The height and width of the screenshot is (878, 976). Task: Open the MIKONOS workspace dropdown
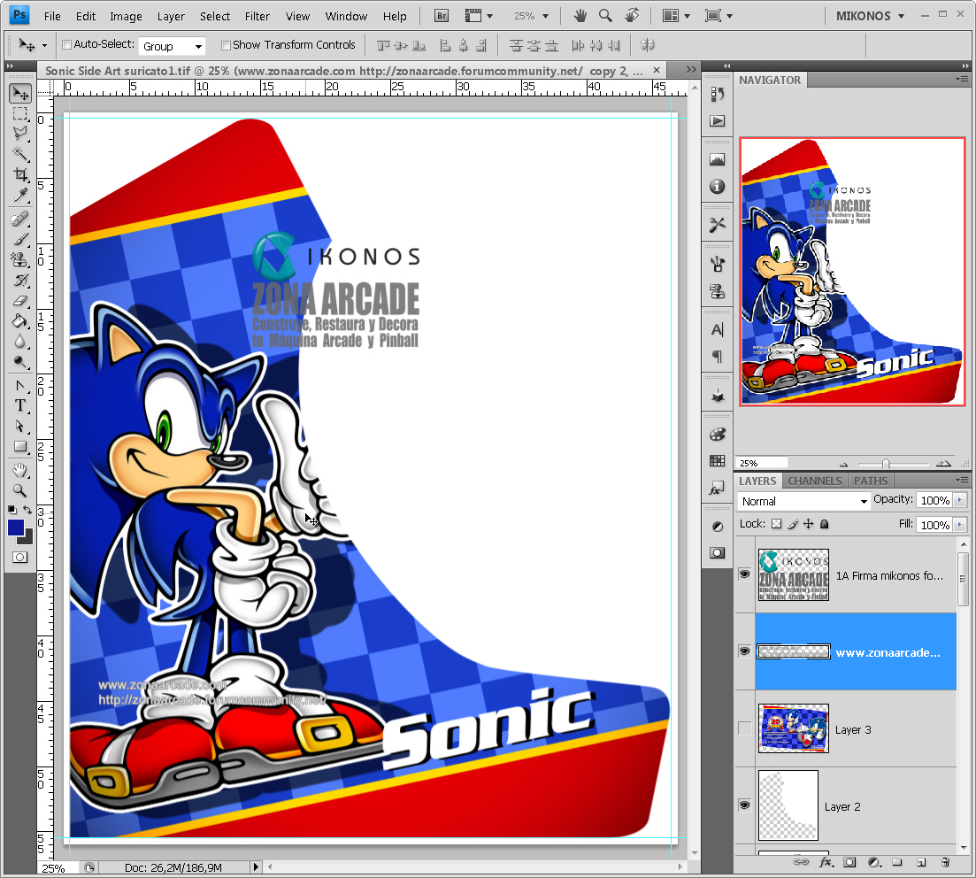tap(870, 16)
